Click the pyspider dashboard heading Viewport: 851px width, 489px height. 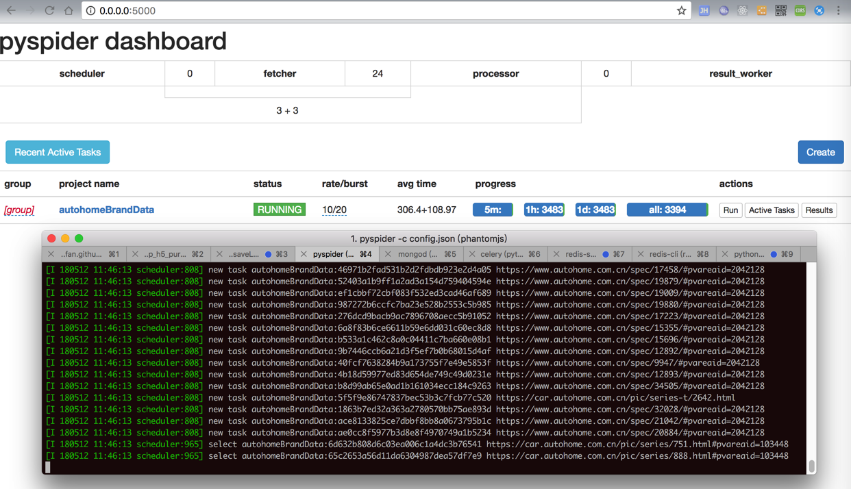[113, 41]
